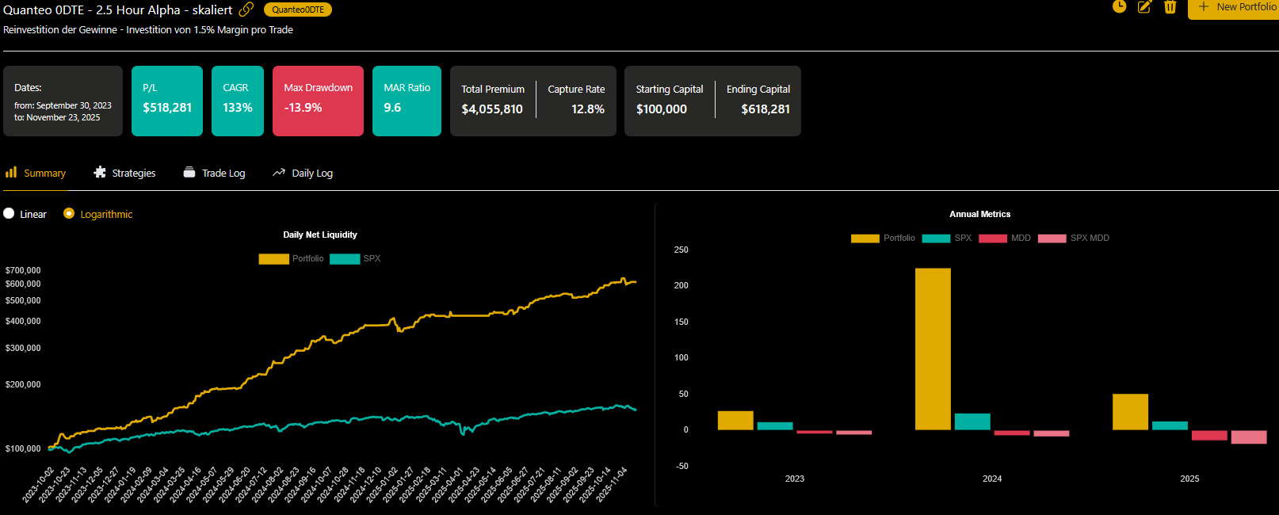Open the Summary tab
This screenshot has width=1279, height=515.
pyautogui.click(x=44, y=174)
